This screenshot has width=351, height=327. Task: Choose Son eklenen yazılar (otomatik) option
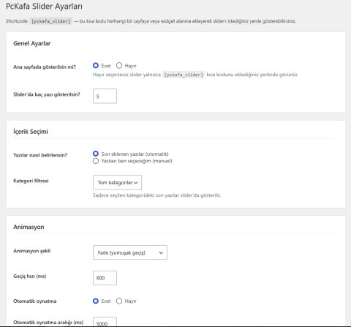pyautogui.click(x=96, y=154)
